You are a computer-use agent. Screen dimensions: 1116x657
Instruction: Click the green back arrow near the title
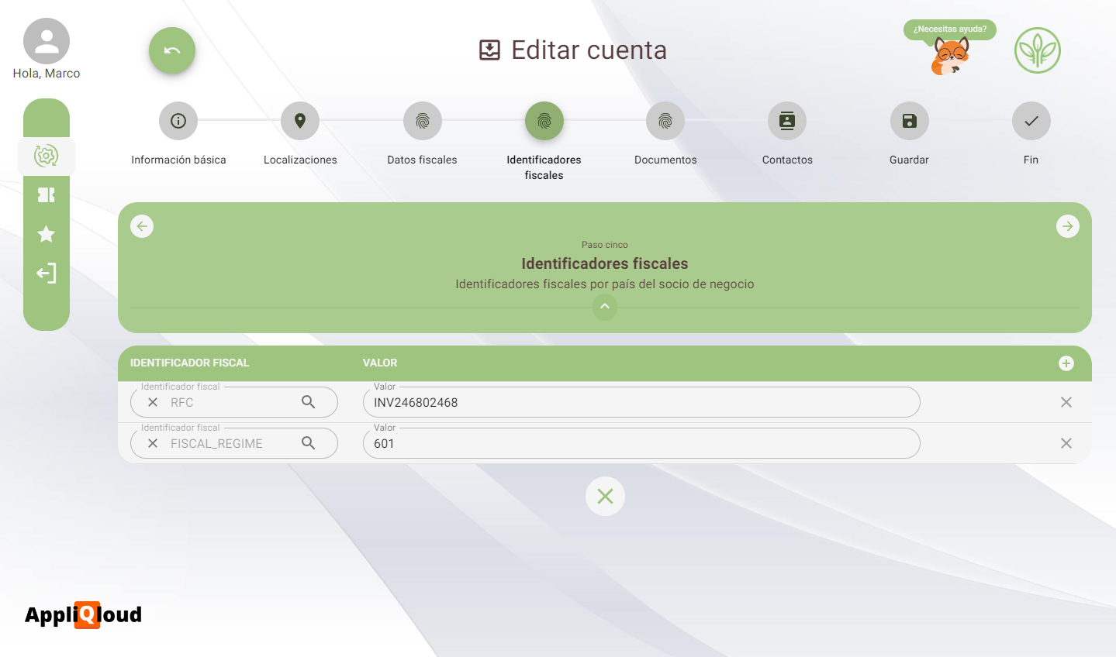point(171,50)
